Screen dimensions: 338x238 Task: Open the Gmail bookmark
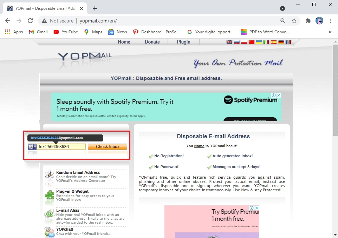[38, 32]
